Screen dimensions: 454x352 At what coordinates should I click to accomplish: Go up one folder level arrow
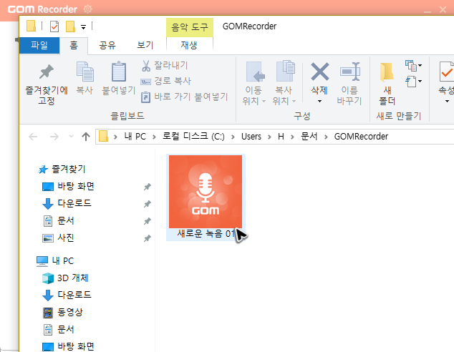click(x=86, y=137)
